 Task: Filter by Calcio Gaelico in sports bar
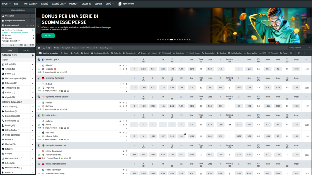(x=235, y=53)
